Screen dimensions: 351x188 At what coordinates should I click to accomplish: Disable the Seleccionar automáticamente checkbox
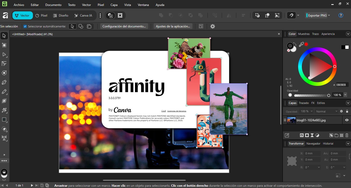point(25,26)
